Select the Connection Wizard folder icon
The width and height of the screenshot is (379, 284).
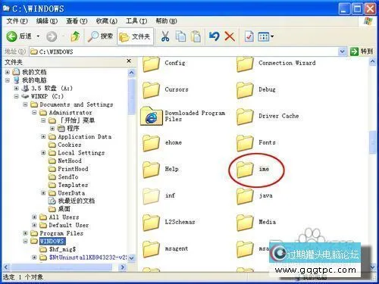point(245,64)
